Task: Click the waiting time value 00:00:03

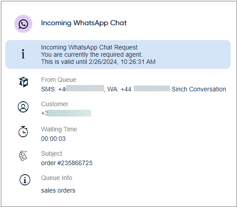Action: pyautogui.click(x=53, y=139)
